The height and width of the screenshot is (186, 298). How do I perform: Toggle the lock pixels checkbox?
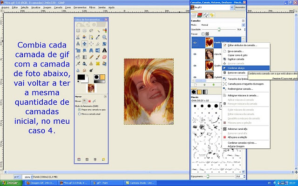(x=203, y=33)
